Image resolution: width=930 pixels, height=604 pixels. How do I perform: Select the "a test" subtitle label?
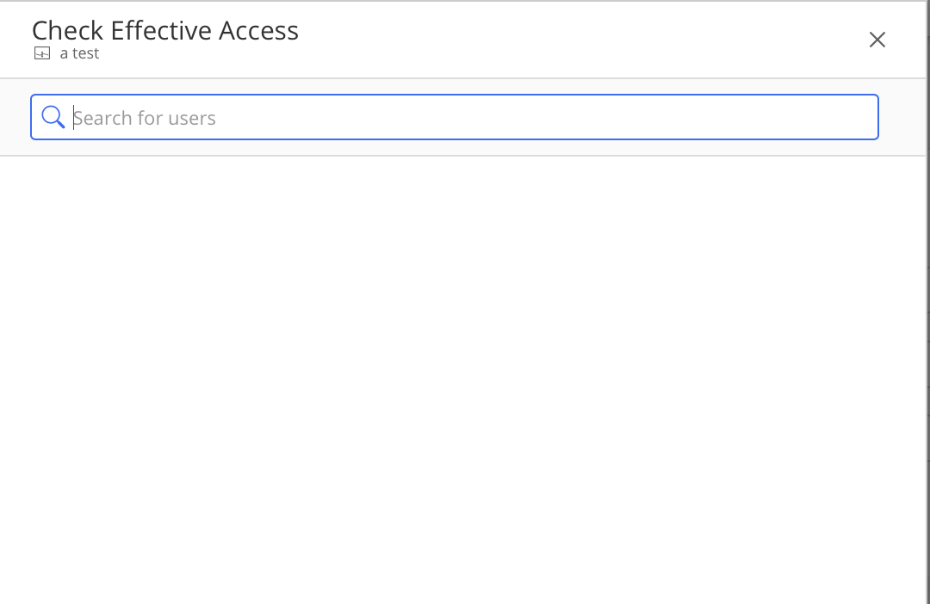tap(79, 53)
